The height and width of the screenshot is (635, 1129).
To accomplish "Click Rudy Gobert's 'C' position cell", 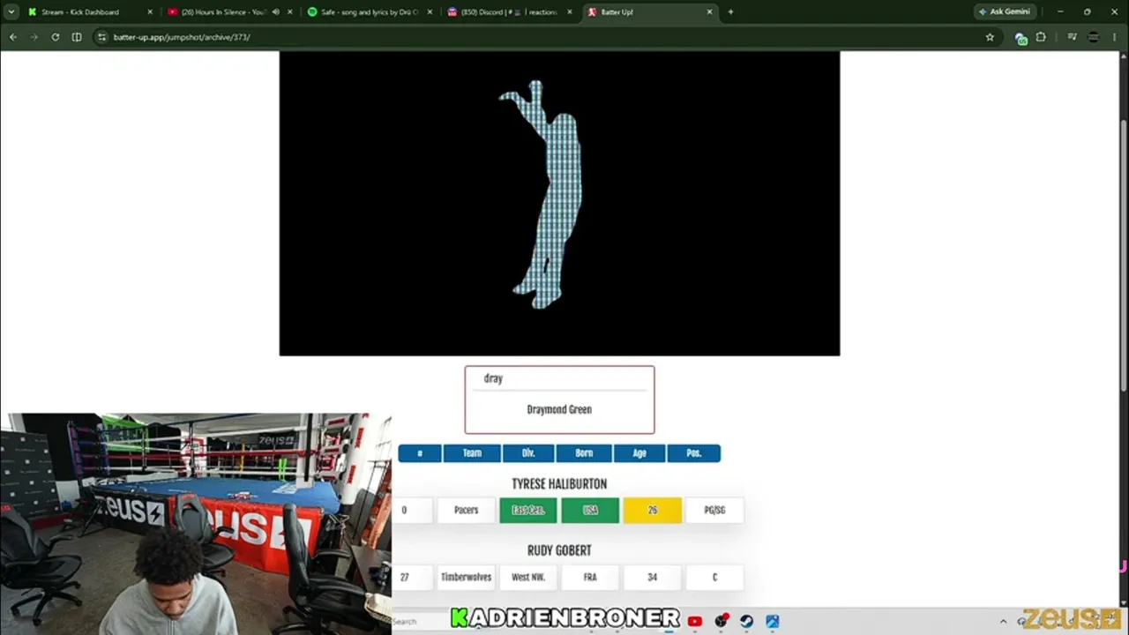I will click(714, 577).
